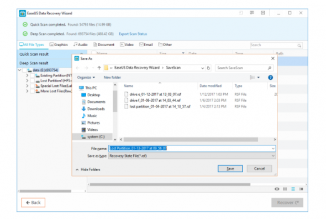Open the File name dropdown arrow

(273, 149)
